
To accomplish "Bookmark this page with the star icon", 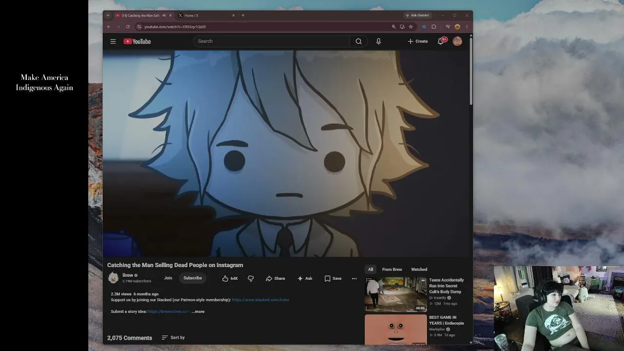I will click(x=411, y=27).
